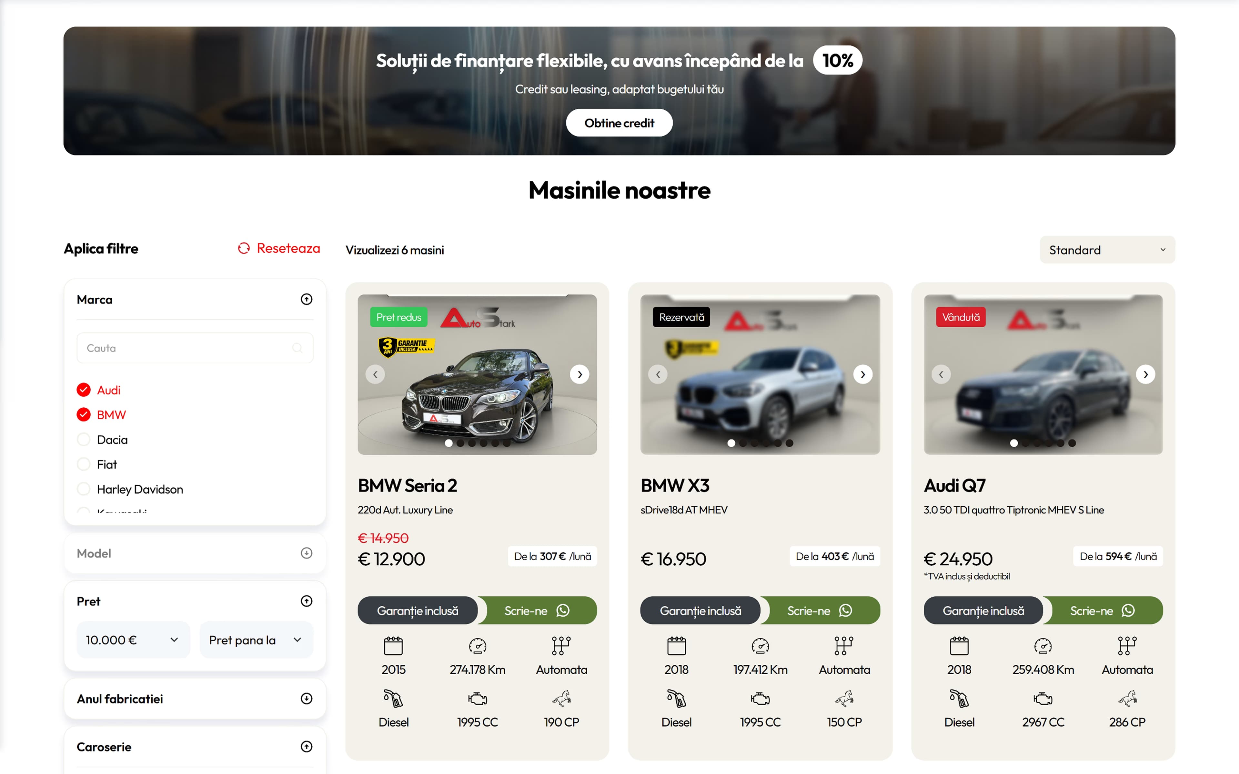Click the De la 403 € /lună badge
The image size is (1239, 774).
(834, 556)
